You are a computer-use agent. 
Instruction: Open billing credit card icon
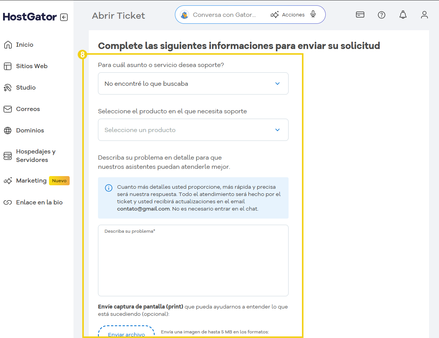360,15
